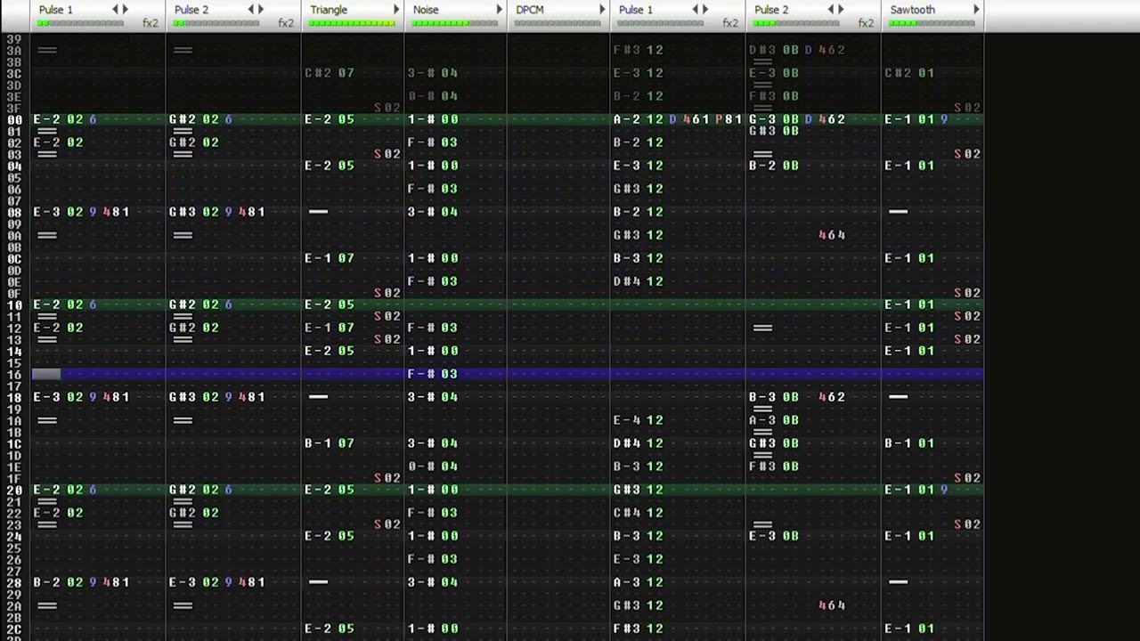Click A-3 12 note on row 28
Screen dimensions: 1140x641
(x=638, y=582)
